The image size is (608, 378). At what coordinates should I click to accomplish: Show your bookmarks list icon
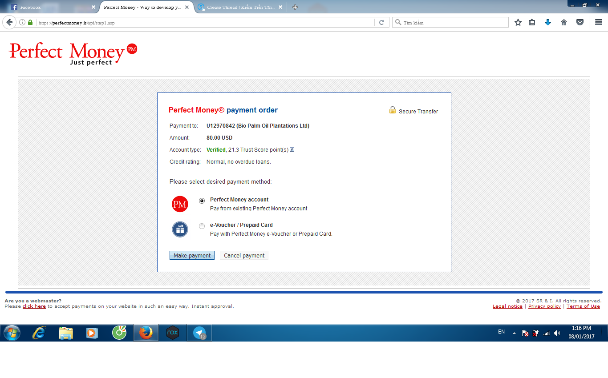pos(532,22)
